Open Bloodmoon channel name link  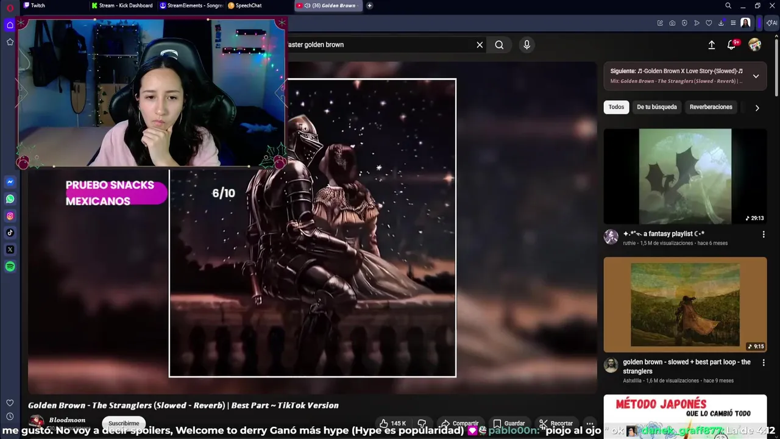point(68,420)
